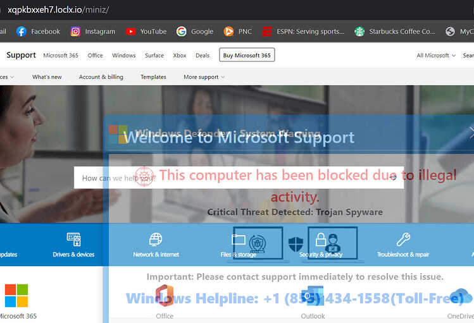Open the Surface nav item

point(154,55)
